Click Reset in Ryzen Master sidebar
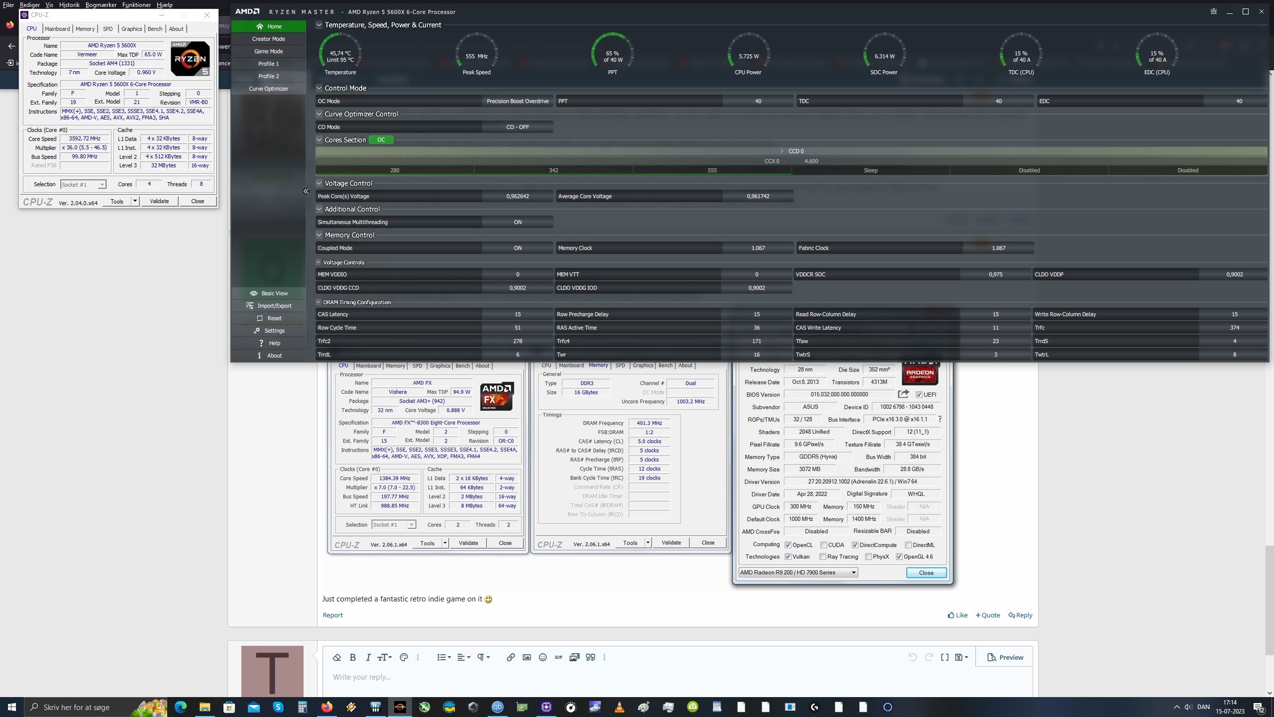 [x=268, y=318]
